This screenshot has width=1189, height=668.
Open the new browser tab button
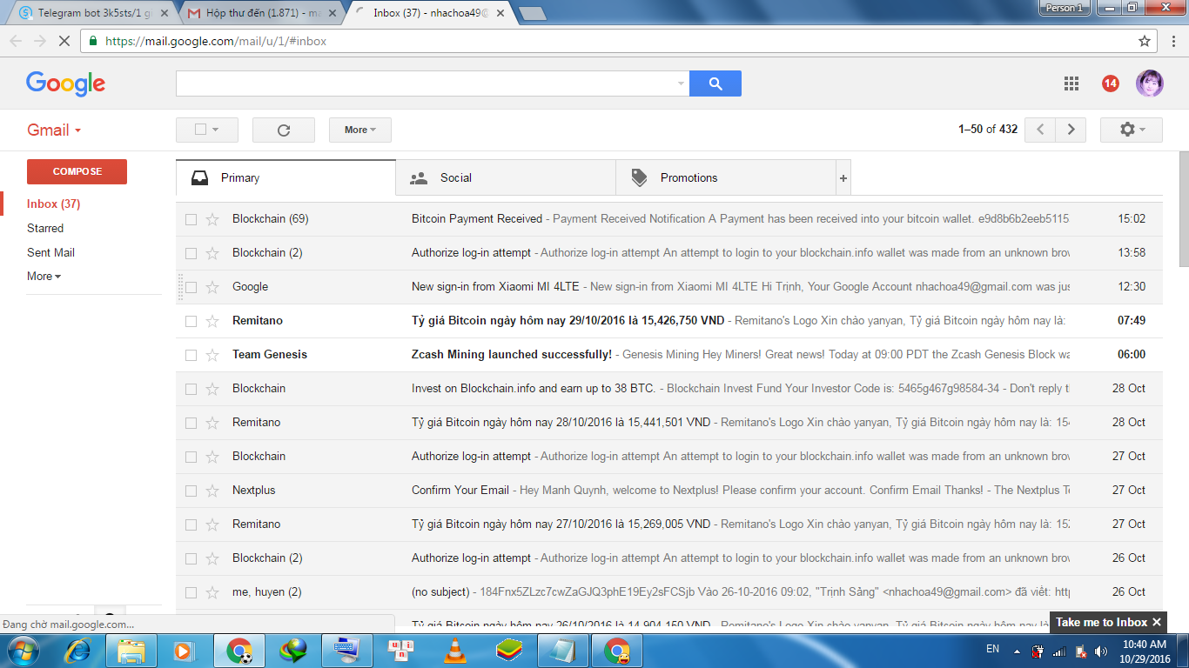[532, 13]
